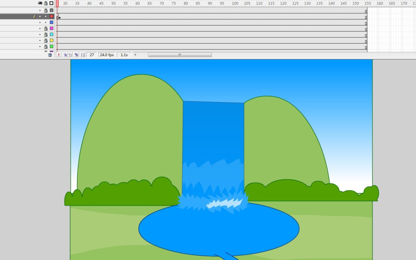Screen dimensions: 416x260
Task: Click the end frame marker of the green layer
Action: [x=366, y=48]
